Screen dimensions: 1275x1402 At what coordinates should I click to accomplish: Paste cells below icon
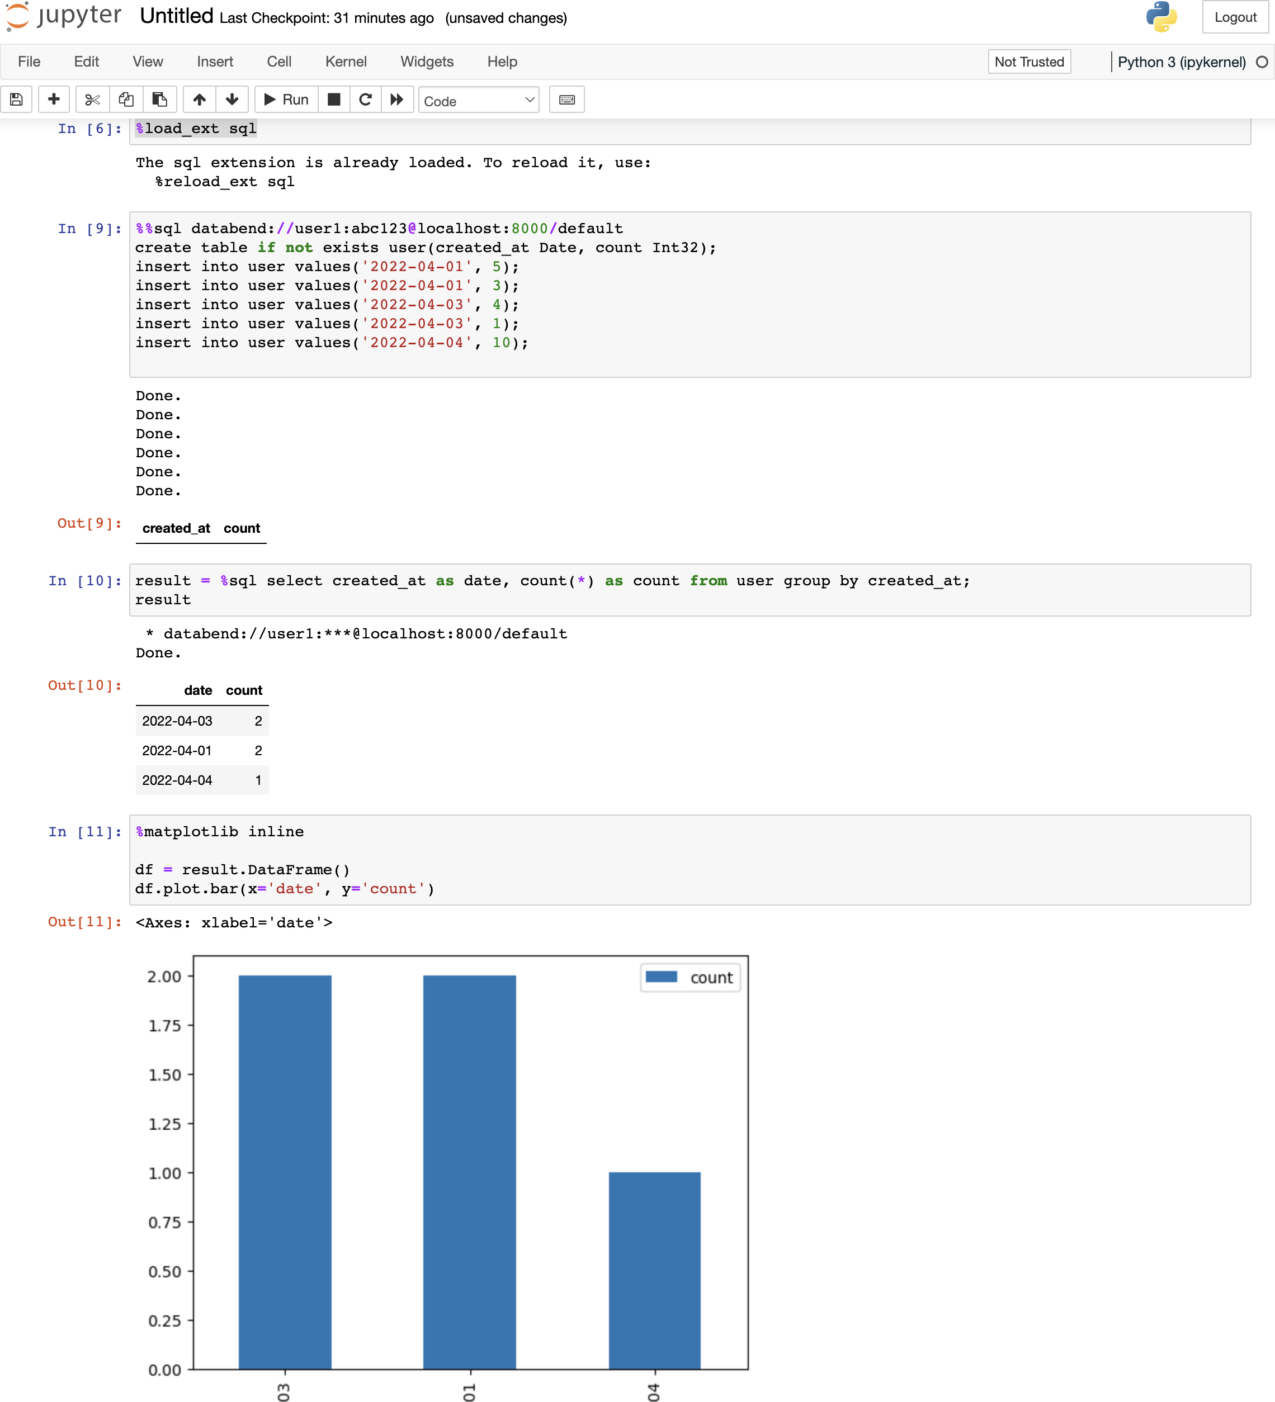[x=159, y=100]
